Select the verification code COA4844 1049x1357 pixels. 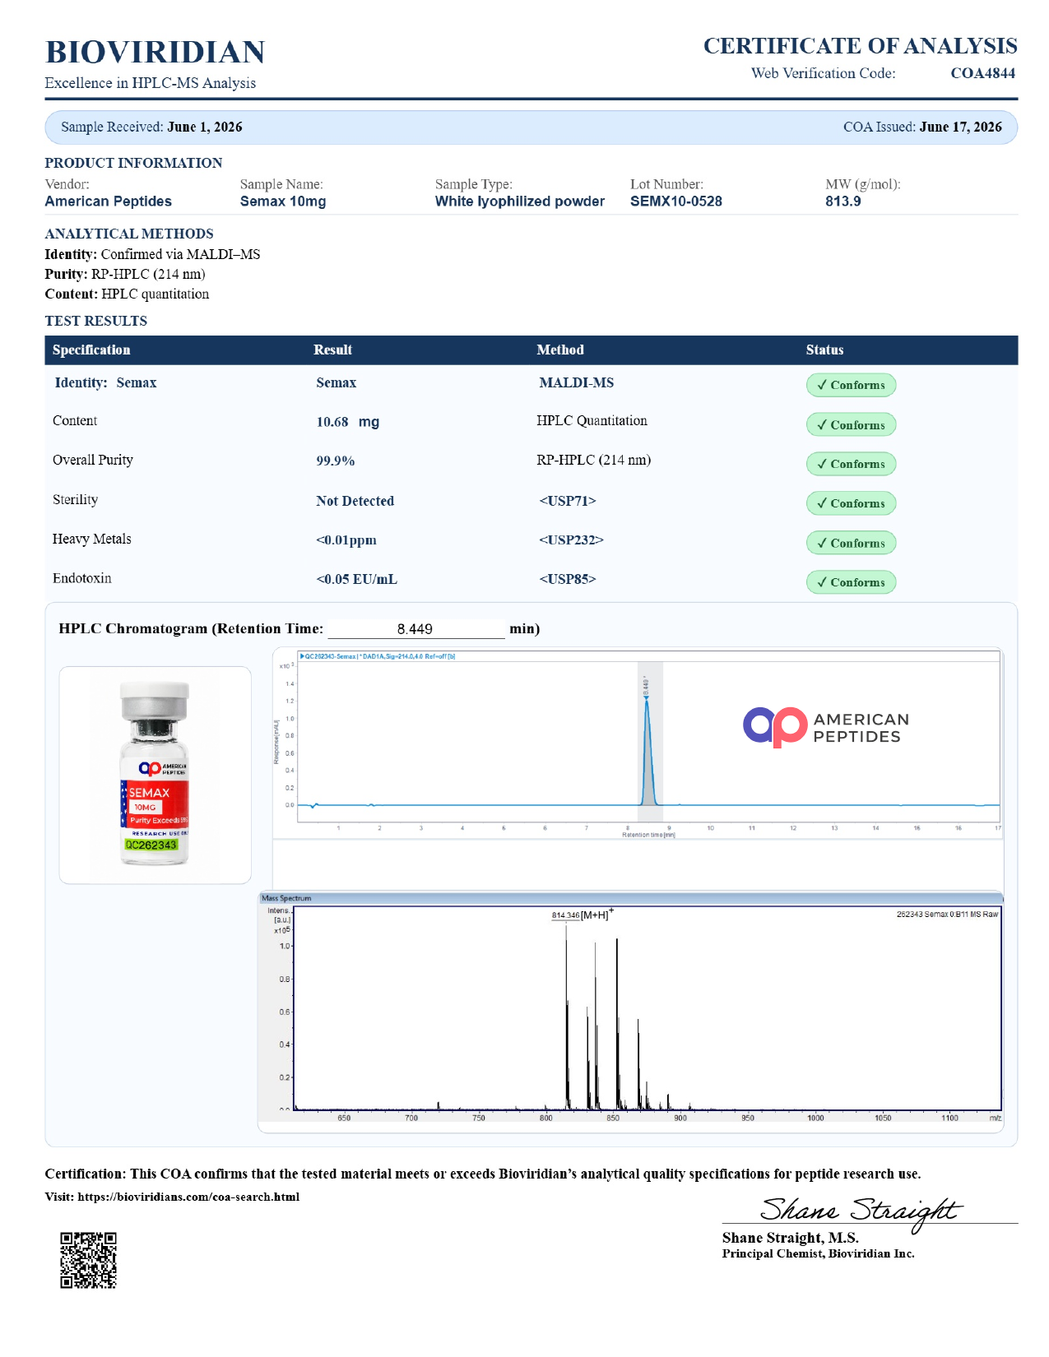point(982,73)
